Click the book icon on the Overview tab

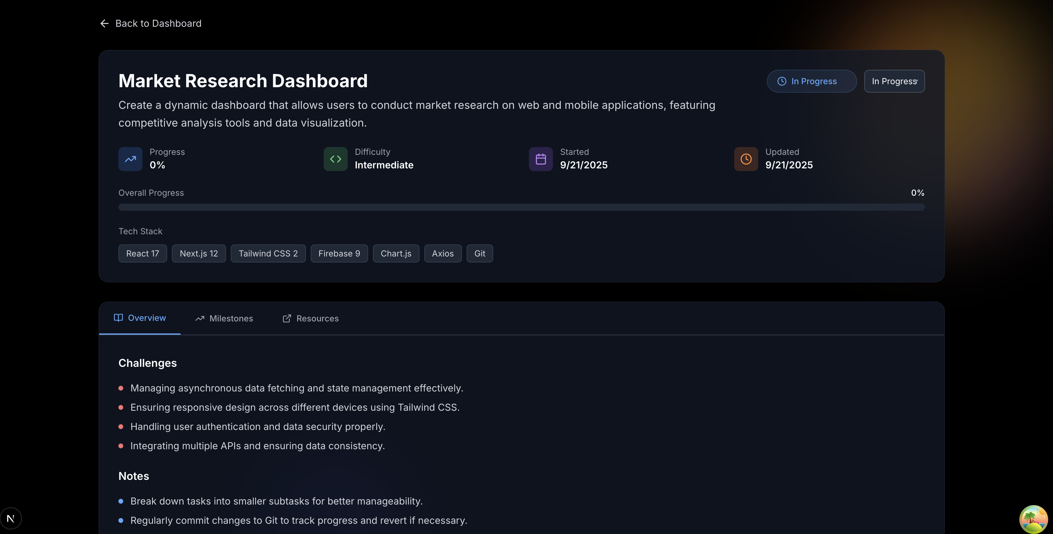tap(118, 318)
